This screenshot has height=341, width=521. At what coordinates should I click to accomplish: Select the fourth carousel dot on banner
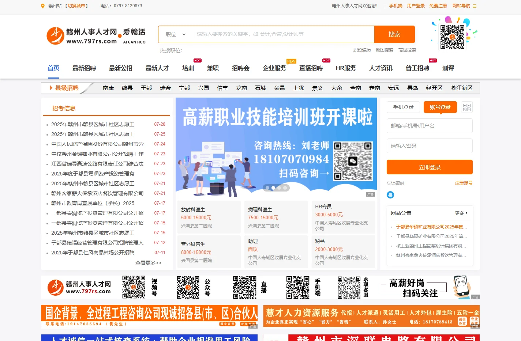[x=285, y=188]
